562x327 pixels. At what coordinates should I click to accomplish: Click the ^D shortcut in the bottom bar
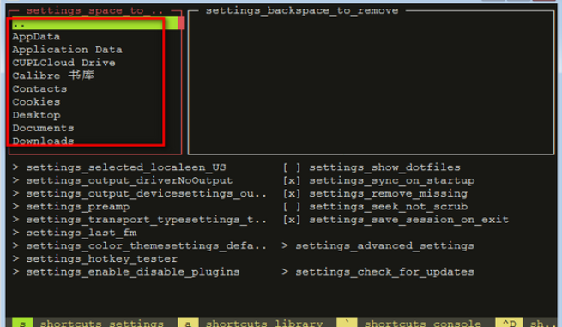click(x=509, y=323)
